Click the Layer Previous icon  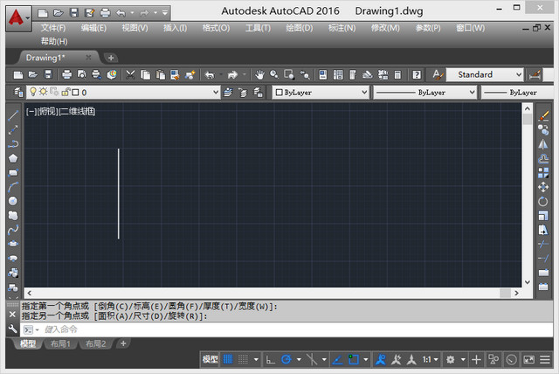[x=243, y=93]
